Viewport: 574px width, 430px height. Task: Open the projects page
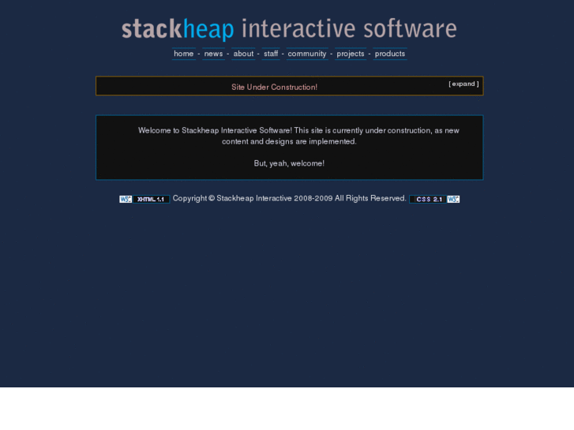click(x=351, y=54)
